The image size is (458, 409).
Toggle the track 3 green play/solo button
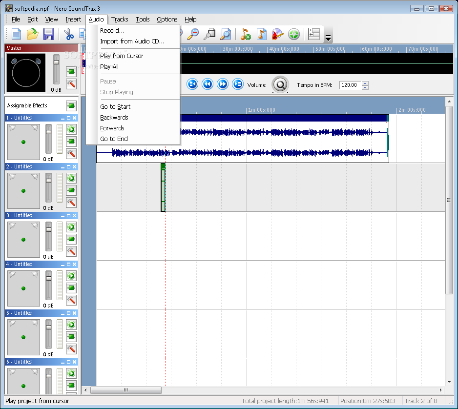(x=71, y=227)
